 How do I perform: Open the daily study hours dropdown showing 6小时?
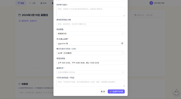pyautogui.click(x=91, y=53)
